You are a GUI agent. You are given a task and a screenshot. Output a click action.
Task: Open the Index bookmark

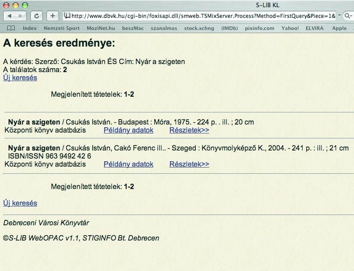pyautogui.click(x=29, y=28)
